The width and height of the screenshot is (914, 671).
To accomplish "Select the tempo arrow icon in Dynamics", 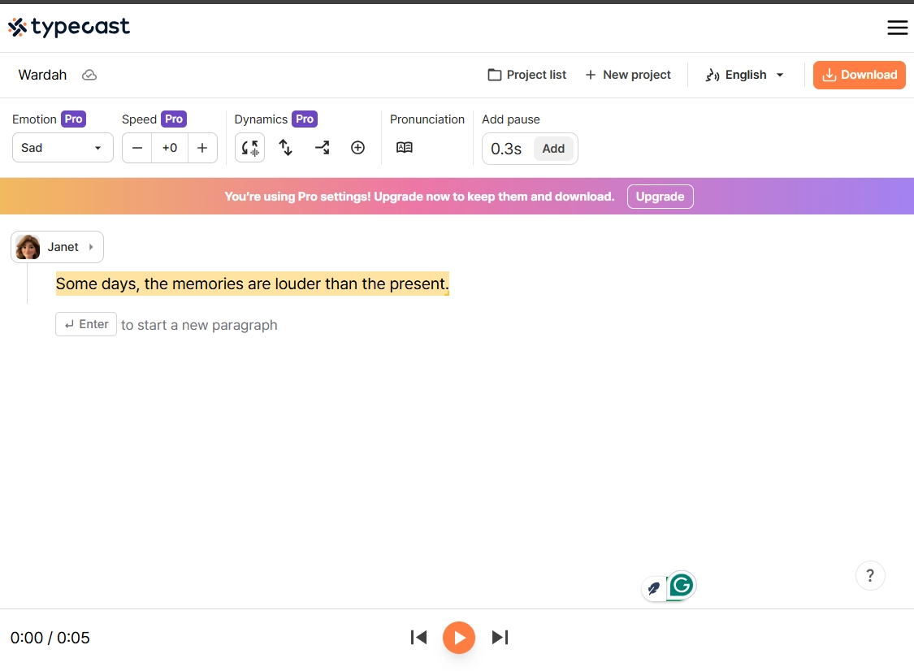I will [x=322, y=147].
